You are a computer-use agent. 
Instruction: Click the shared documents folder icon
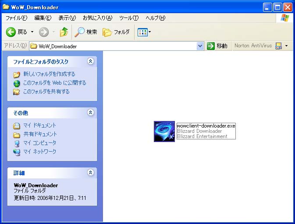[17, 135]
